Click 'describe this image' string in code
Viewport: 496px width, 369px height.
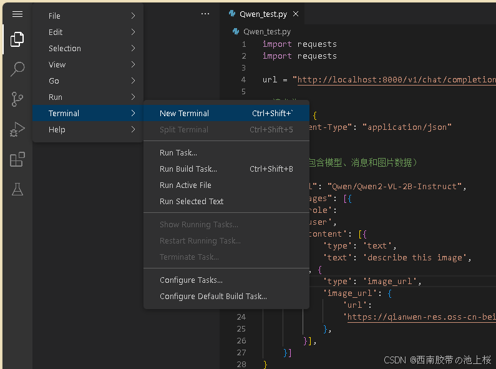point(415,258)
